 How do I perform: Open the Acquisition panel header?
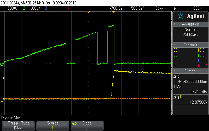tap(190, 24)
